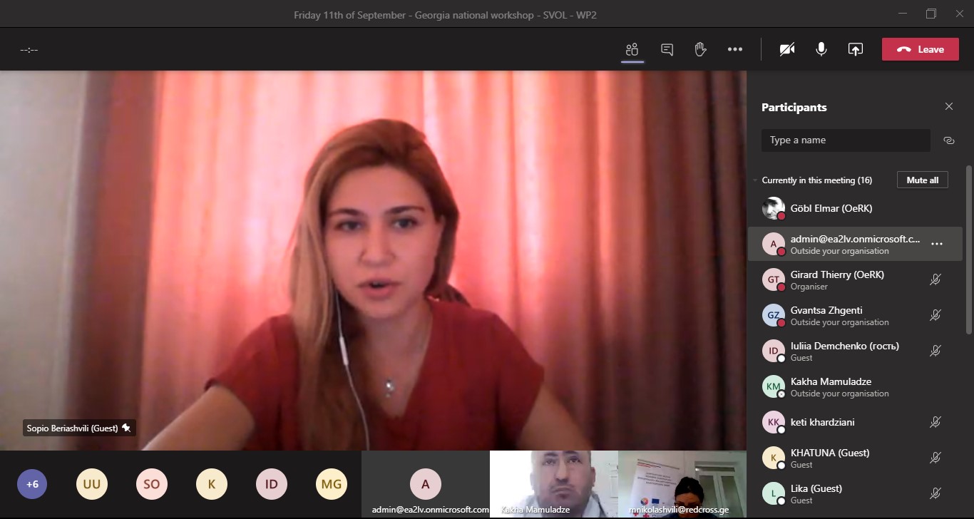Collapse the Currently in this meeting list
The height and width of the screenshot is (519, 974).
756,180
